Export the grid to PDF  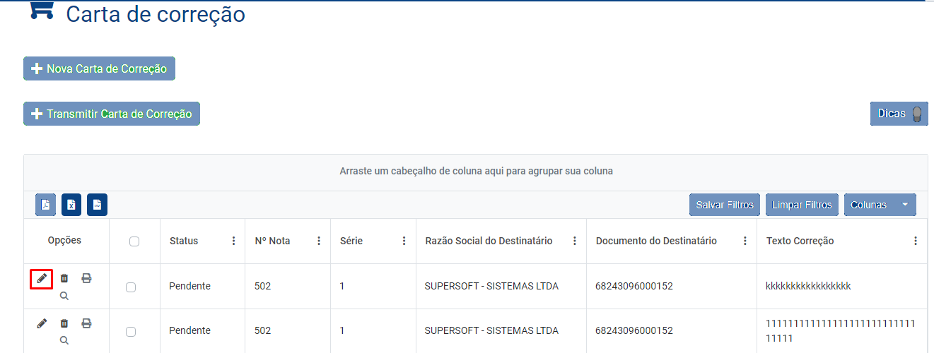(x=45, y=205)
